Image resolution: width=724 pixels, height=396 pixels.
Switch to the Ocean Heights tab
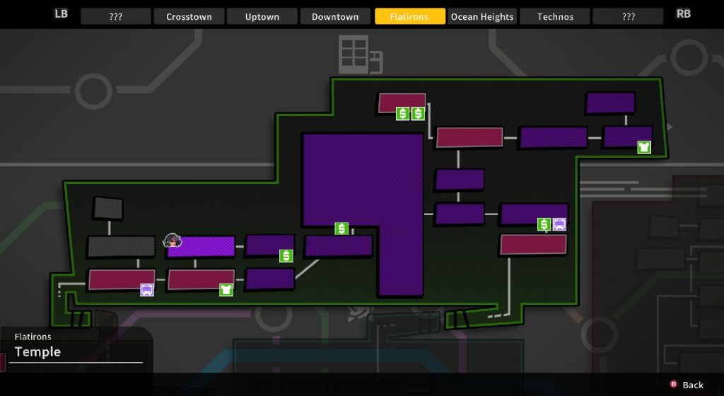pyautogui.click(x=482, y=16)
